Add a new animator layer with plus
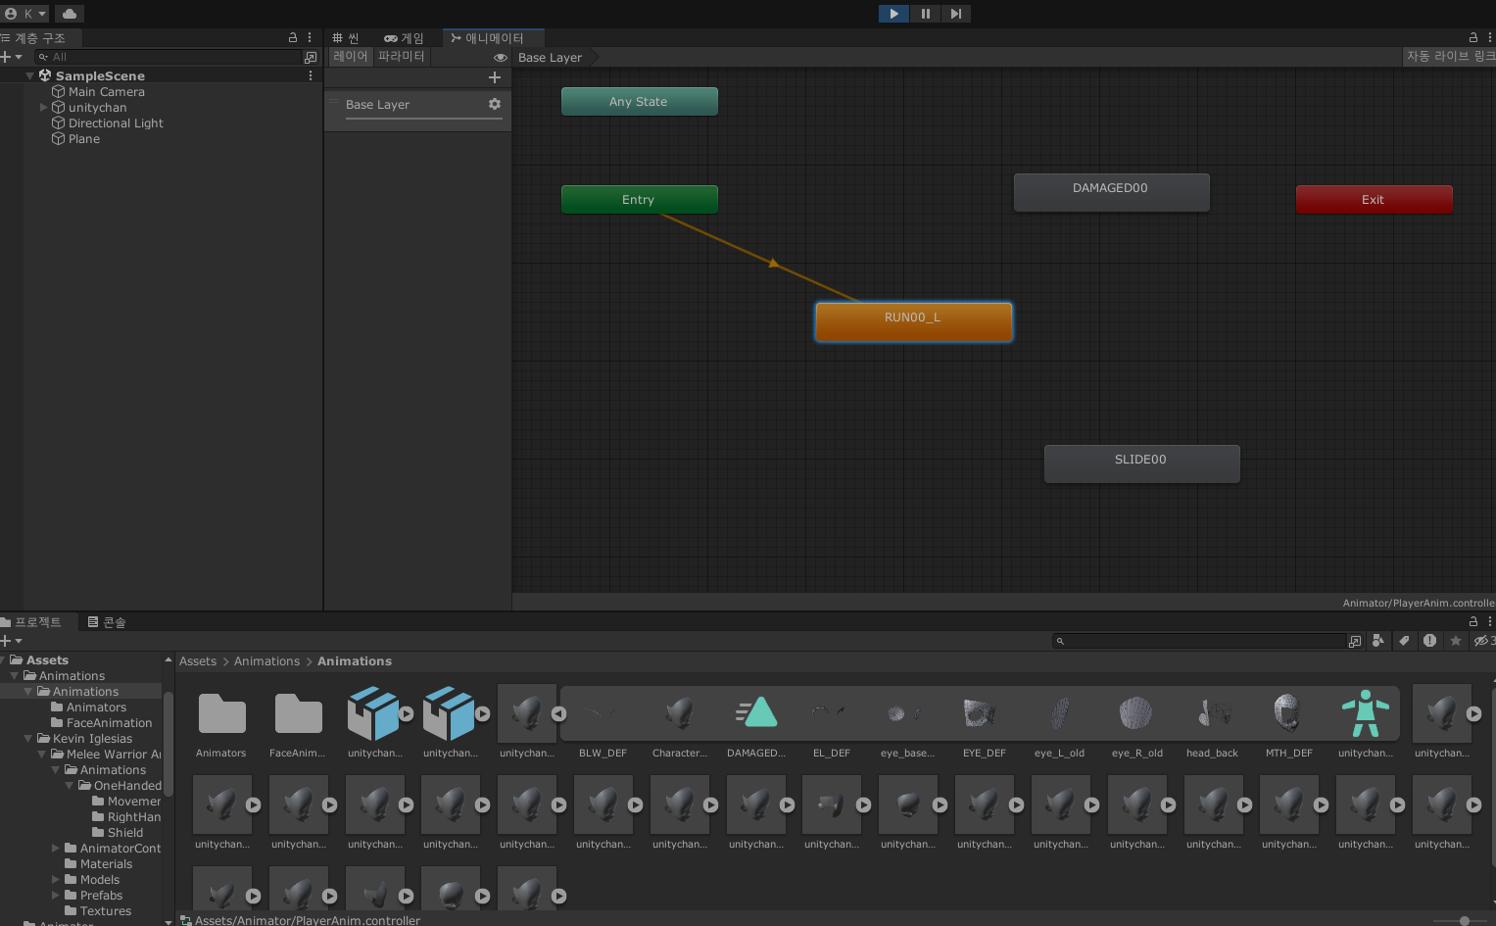This screenshot has width=1496, height=926. coord(495,77)
